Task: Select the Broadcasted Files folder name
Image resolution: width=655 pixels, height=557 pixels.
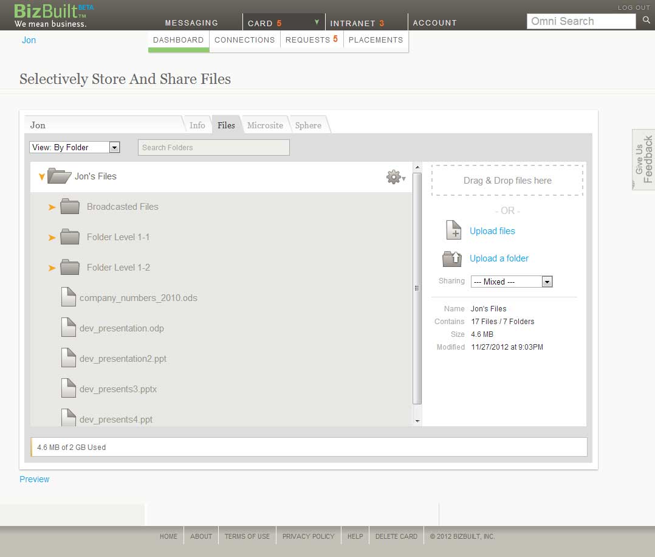Action: click(x=122, y=207)
